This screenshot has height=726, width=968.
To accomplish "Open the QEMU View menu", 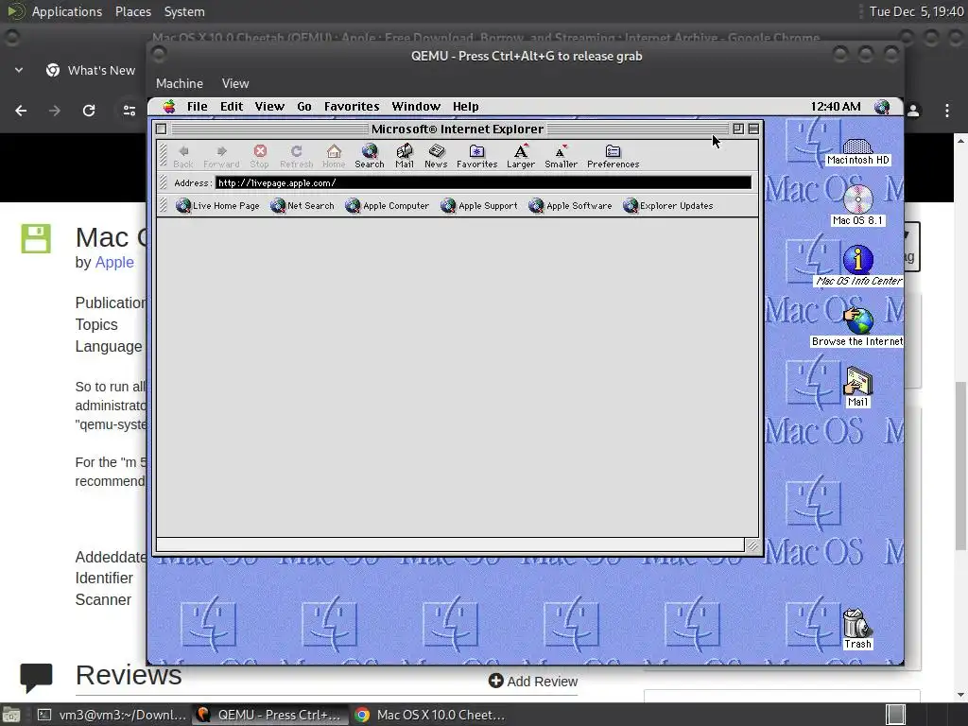I will [235, 83].
